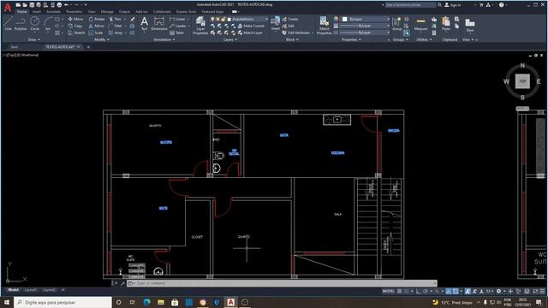
Task: Toggle object snap in status bar
Action: pyautogui.click(x=456, y=291)
